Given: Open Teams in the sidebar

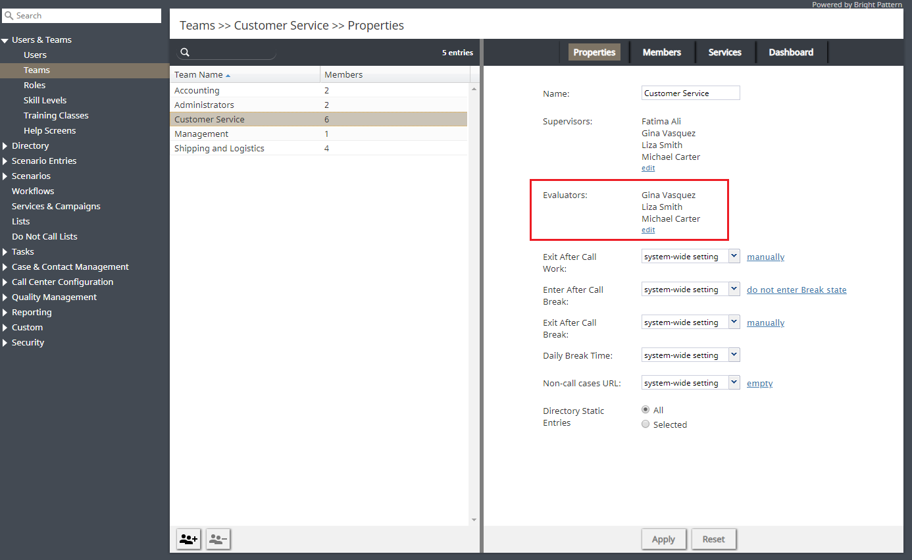Looking at the screenshot, I should pyautogui.click(x=37, y=70).
